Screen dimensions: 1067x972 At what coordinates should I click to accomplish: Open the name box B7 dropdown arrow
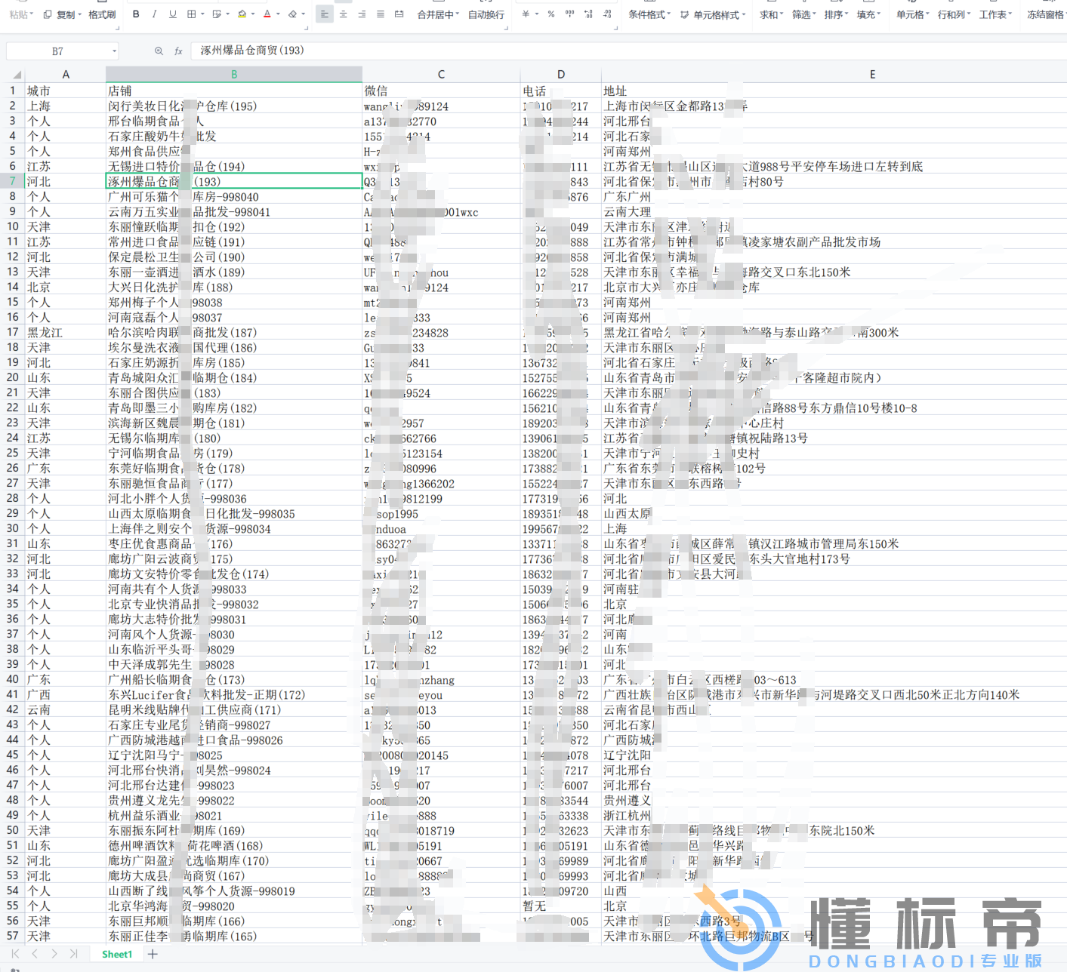pos(115,51)
